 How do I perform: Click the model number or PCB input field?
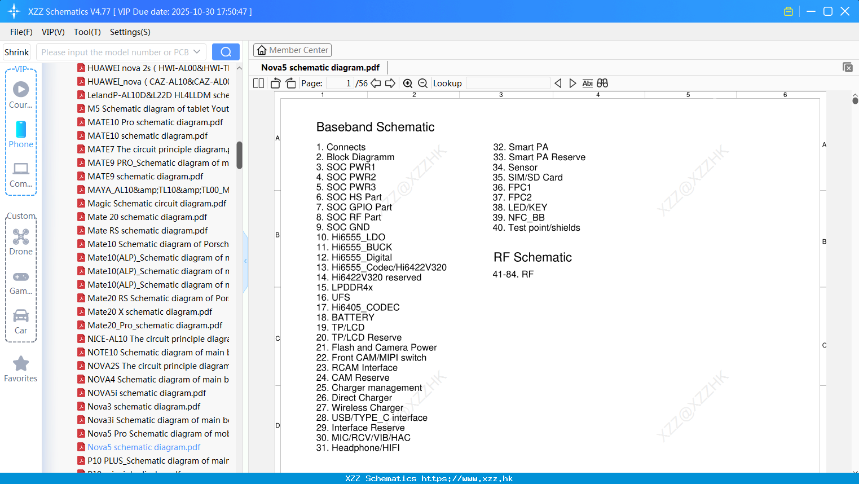[x=115, y=52]
